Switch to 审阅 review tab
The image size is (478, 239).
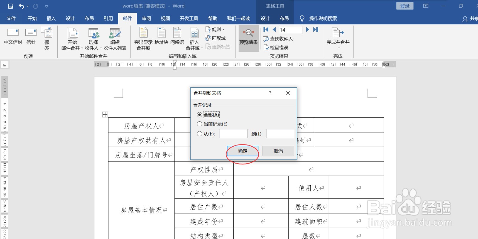[x=146, y=18]
